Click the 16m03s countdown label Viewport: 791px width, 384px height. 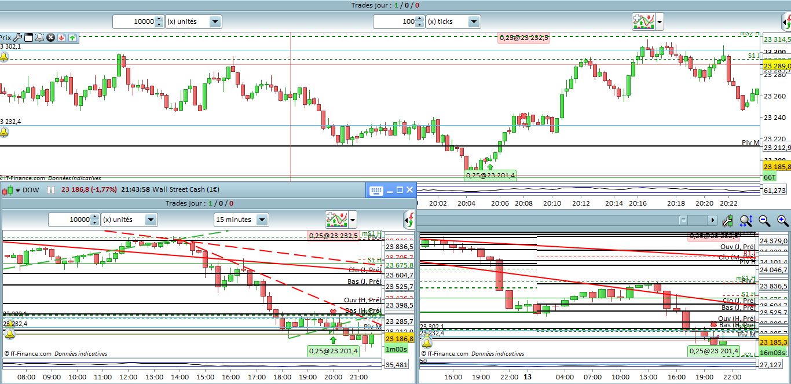pos(772,352)
